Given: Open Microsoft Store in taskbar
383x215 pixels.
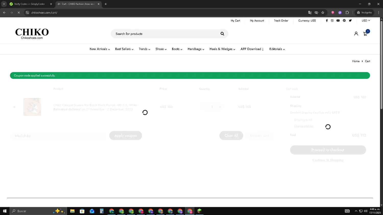Looking at the screenshot, I should (x=82, y=211).
